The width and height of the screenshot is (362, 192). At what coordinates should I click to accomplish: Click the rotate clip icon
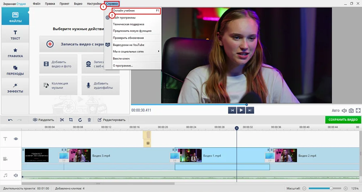click(80, 120)
